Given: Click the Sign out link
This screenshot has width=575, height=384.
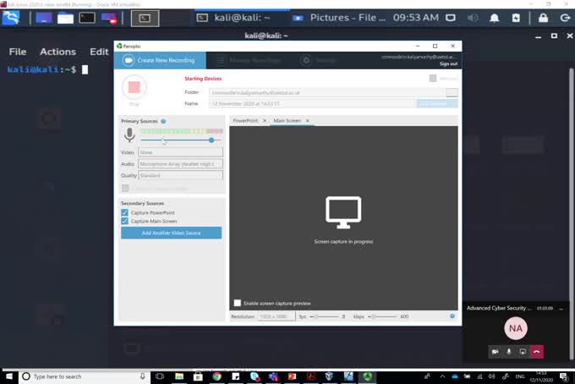Looking at the screenshot, I should pyautogui.click(x=448, y=63).
